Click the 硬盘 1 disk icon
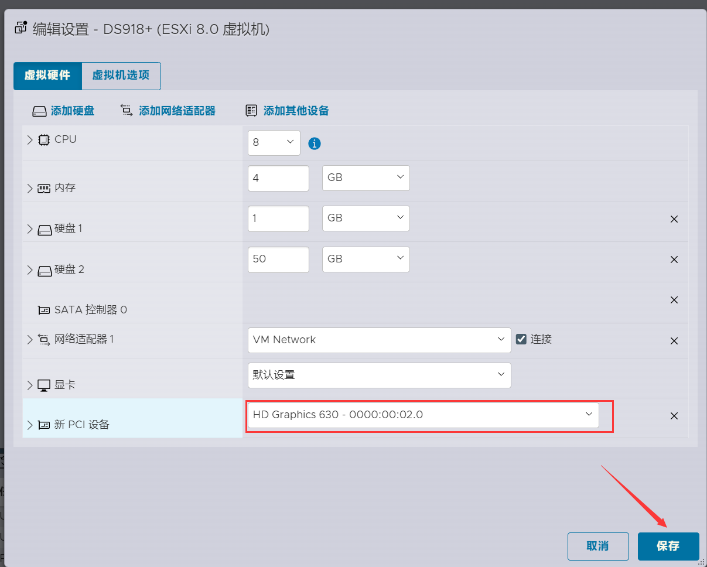 (45, 229)
